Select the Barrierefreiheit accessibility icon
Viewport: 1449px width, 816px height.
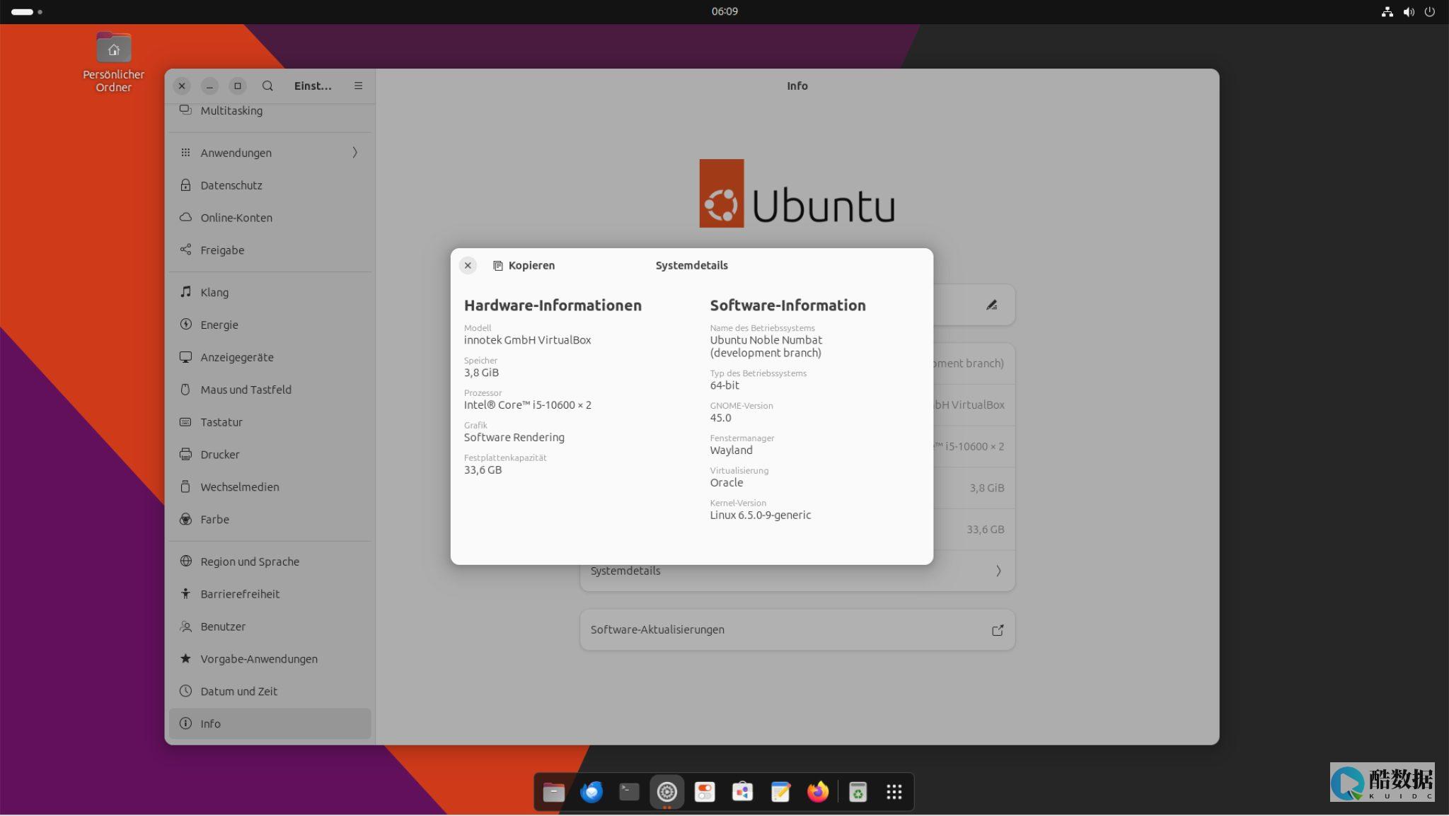click(x=185, y=594)
